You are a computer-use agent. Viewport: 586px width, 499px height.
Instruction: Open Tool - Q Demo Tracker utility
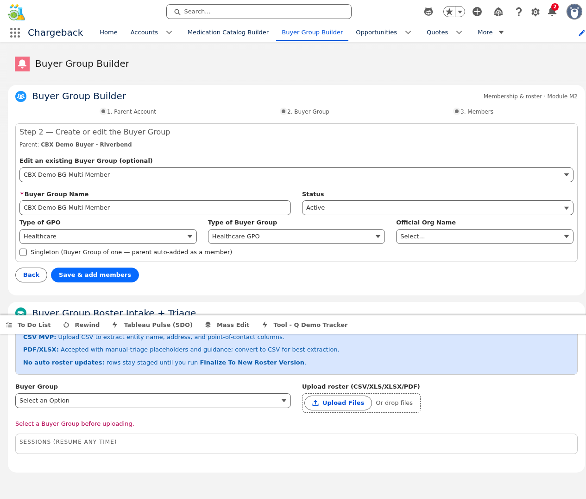pos(305,325)
